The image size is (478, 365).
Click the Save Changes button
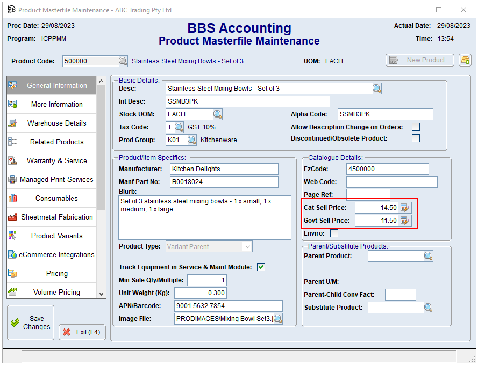31,323
